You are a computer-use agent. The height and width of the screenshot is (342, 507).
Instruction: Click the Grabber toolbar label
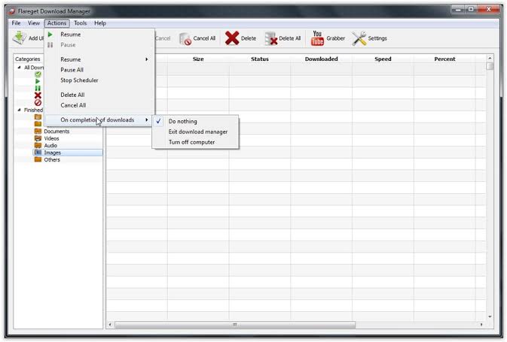pos(336,38)
